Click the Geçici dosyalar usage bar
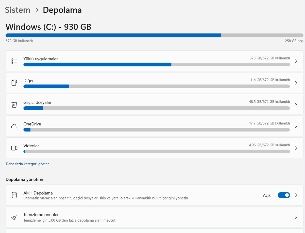305x233 pixels. pos(157,108)
